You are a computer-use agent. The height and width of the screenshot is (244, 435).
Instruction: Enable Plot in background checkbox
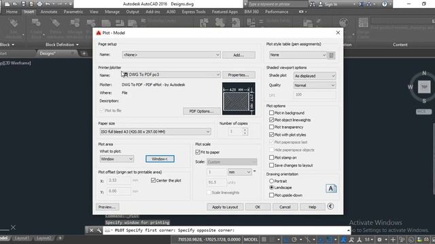click(x=271, y=113)
